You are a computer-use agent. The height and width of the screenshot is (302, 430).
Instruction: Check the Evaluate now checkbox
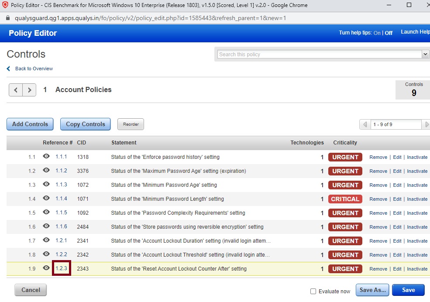tap(313, 292)
